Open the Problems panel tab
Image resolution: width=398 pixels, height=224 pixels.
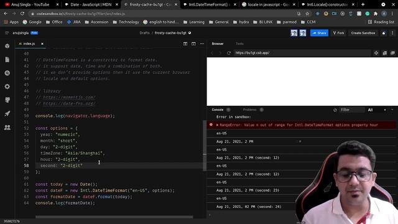click(249, 110)
